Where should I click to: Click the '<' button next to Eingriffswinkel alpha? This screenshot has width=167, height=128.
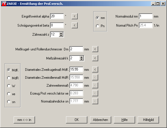pyautogui.click(x=75, y=16)
